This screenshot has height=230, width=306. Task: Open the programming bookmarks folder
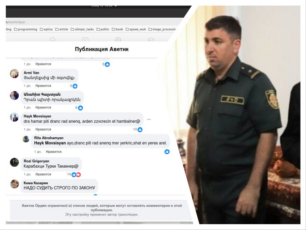click(26, 29)
